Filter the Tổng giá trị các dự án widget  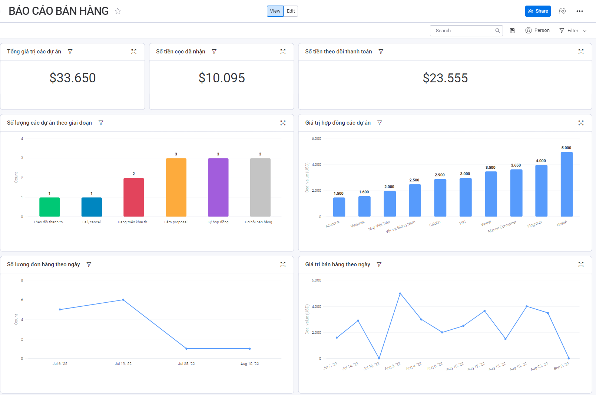[x=70, y=52]
